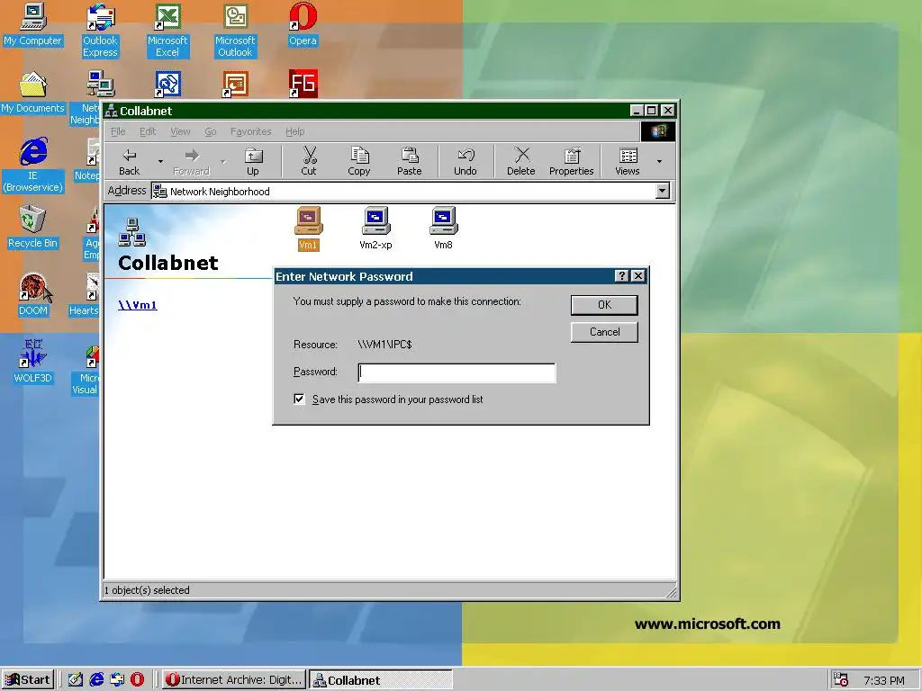The width and height of the screenshot is (922, 691).
Task: Open the File menu
Action: [x=118, y=131]
